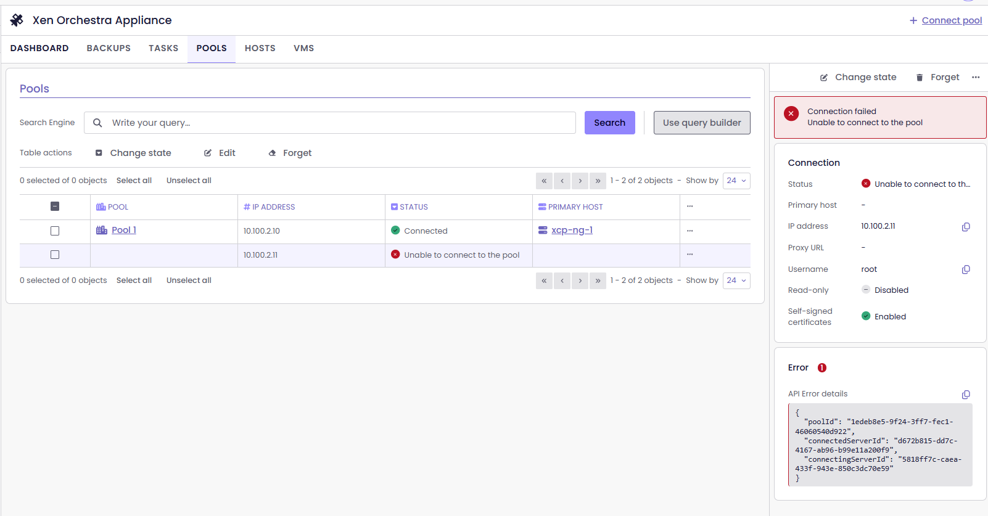
Task: Open the HOSTS tab
Action: click(260, 48)
